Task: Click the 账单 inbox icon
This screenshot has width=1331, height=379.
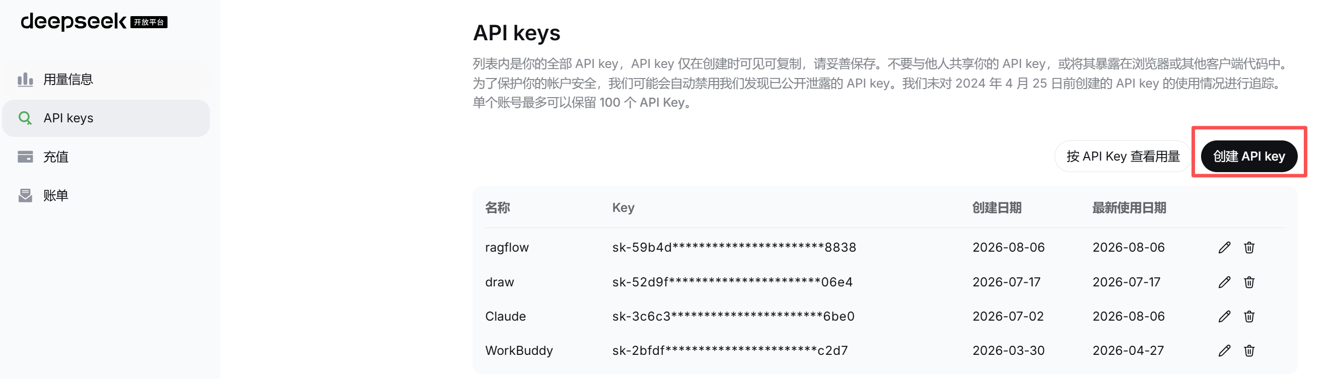Action: [x=25, y=195]
